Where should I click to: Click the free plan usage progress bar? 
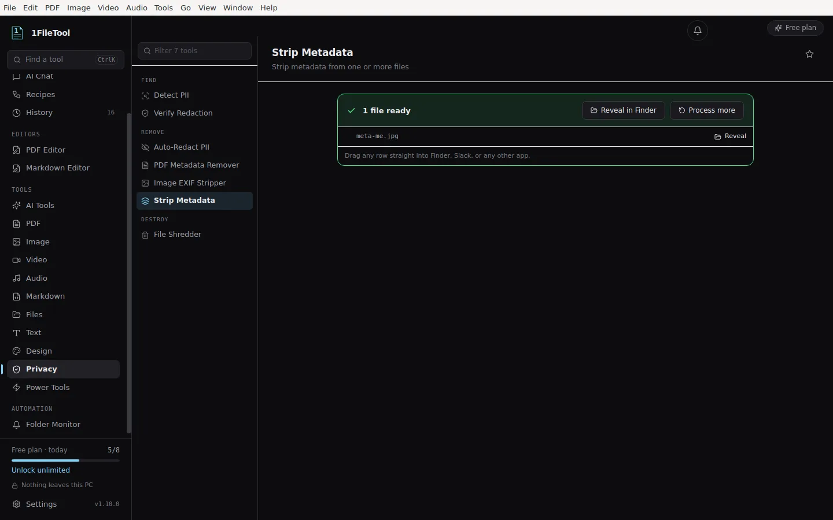(x=65, y=460)
